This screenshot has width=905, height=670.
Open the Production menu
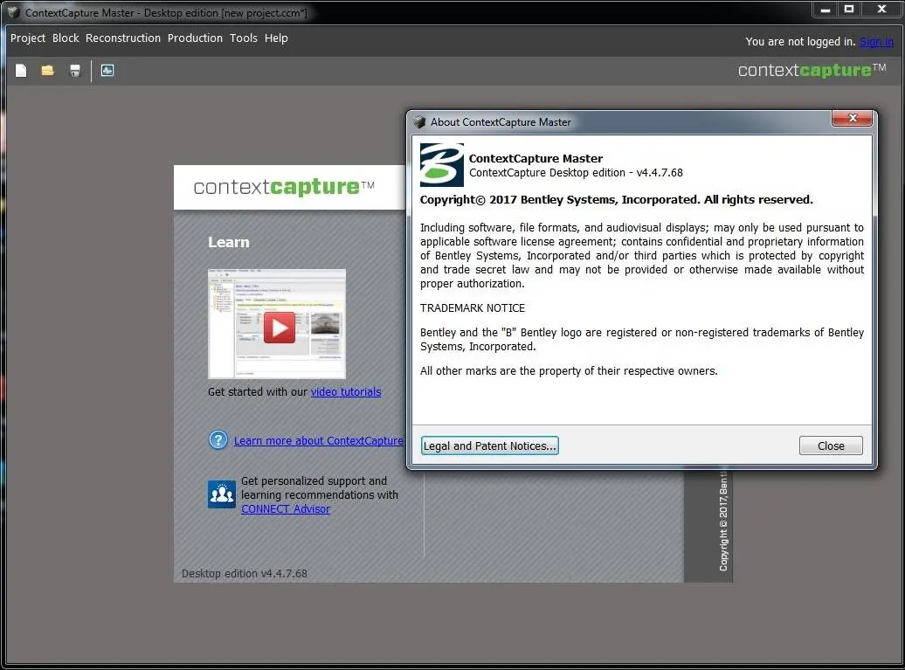pyautogui.click(x=195, y=38)
